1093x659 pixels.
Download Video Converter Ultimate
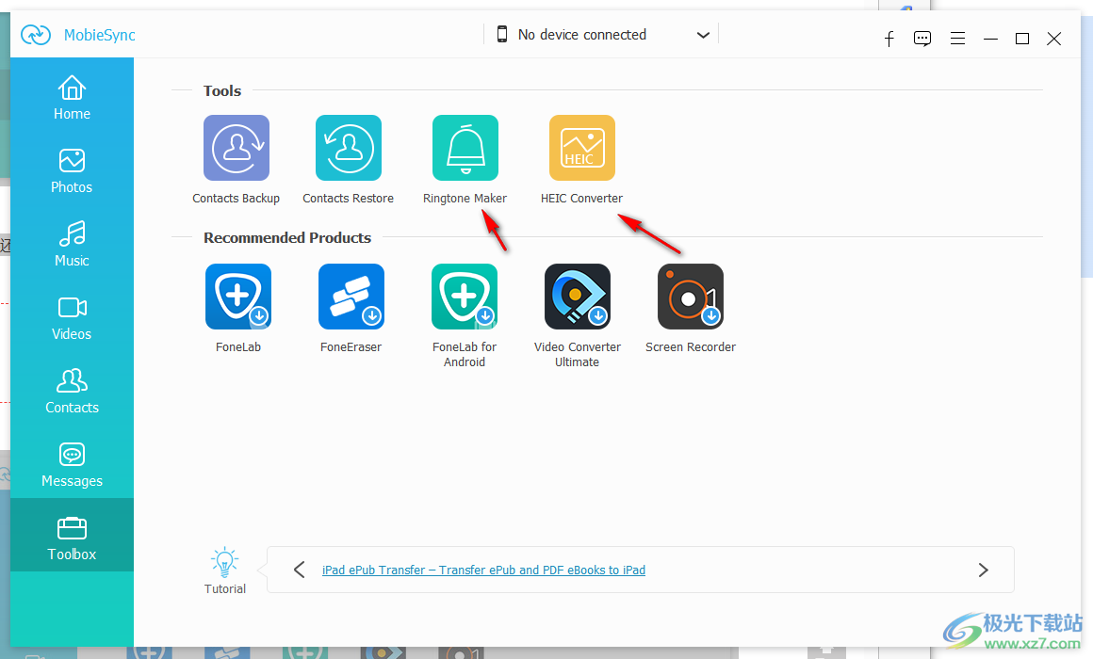tap(578, 296)
